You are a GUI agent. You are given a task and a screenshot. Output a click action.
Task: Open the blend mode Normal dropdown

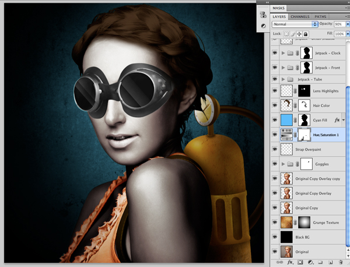[295, 24]
